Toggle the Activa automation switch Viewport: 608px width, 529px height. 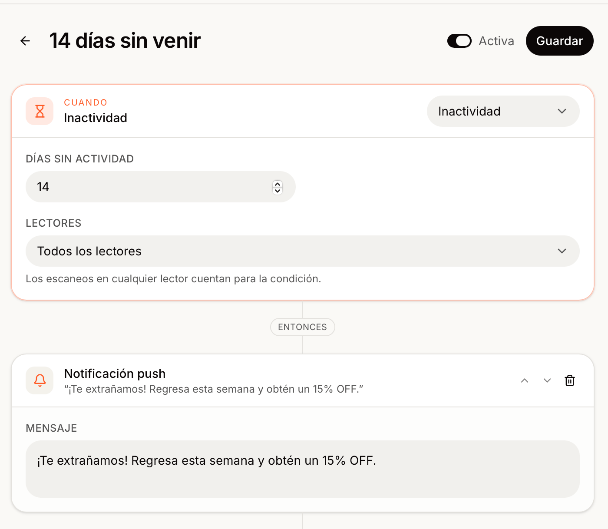(x=459, y=41)
